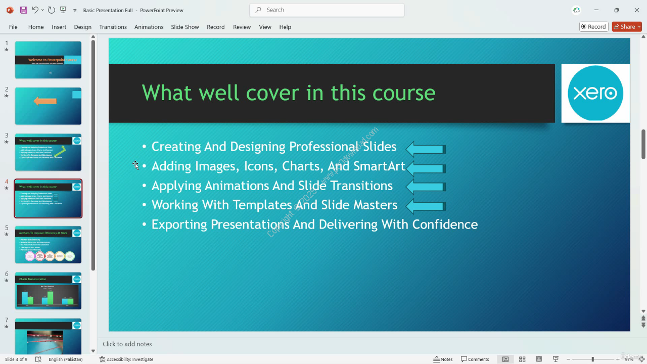Select slide 5 thumbnail Methods To Improve Efficiency

48,245
